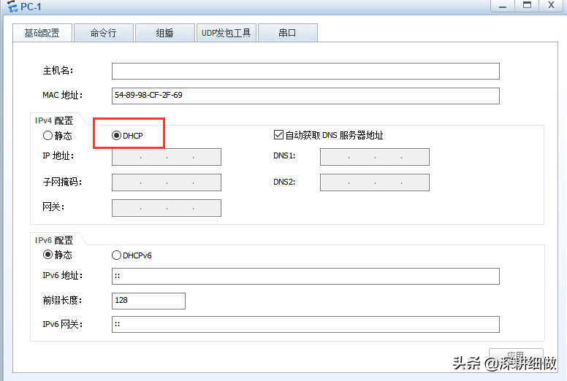Select the IPv4 静态 radio button
This screenshot has width=567, height=381.
point(47,136)
